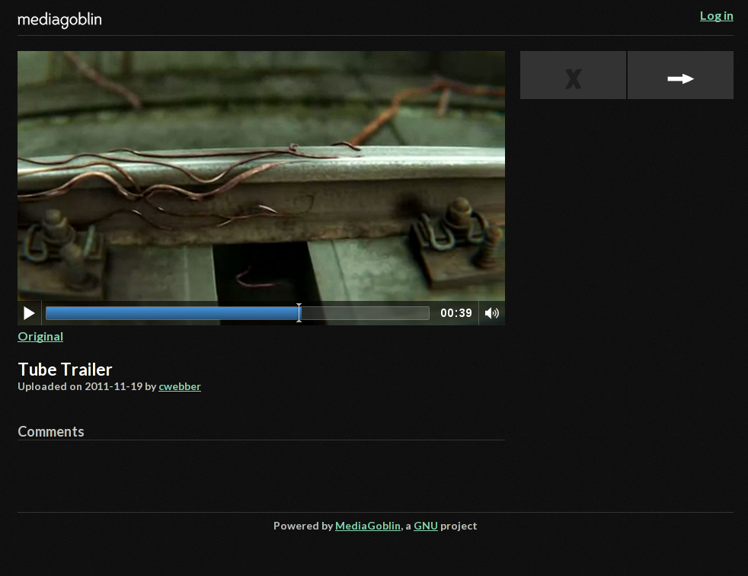Image resolution: width=748 pixels, height=576 pixels.
Task: Open the Original video file link
Action: pos(40,337)
